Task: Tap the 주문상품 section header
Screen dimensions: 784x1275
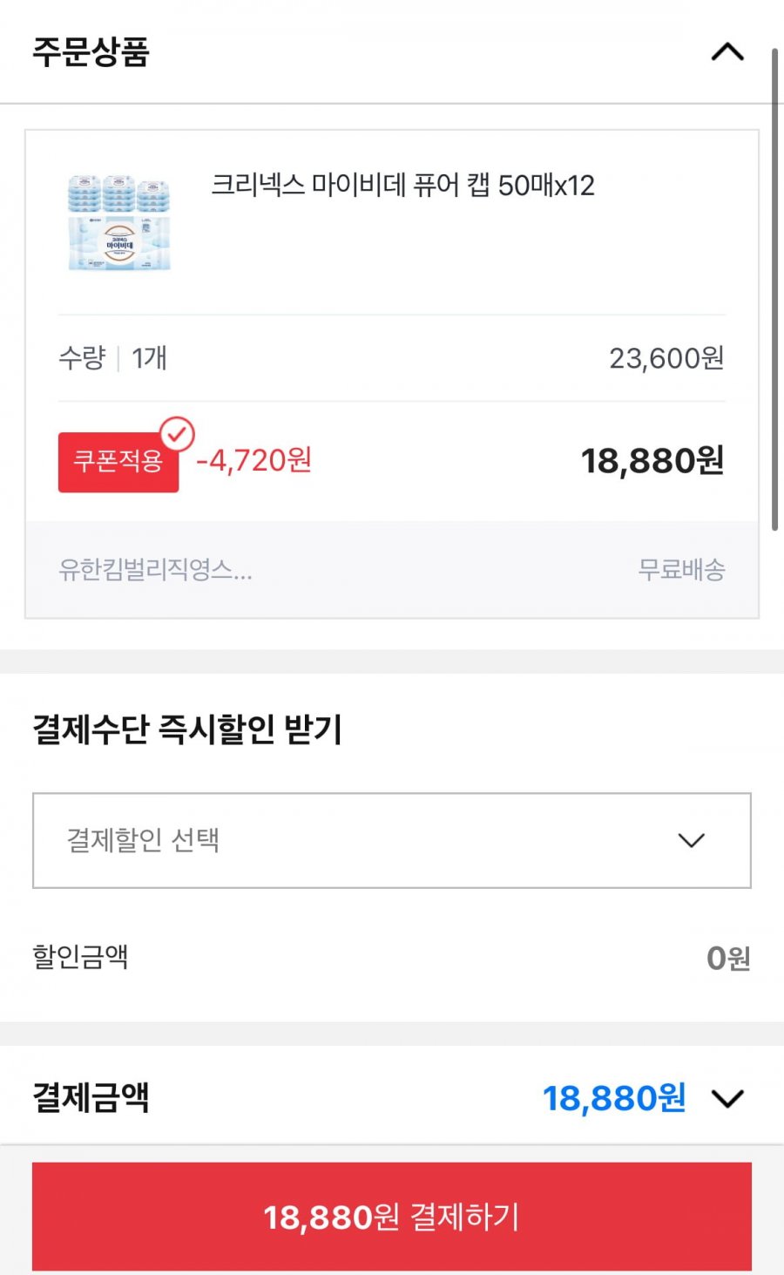Action: (x=392, y=51)
